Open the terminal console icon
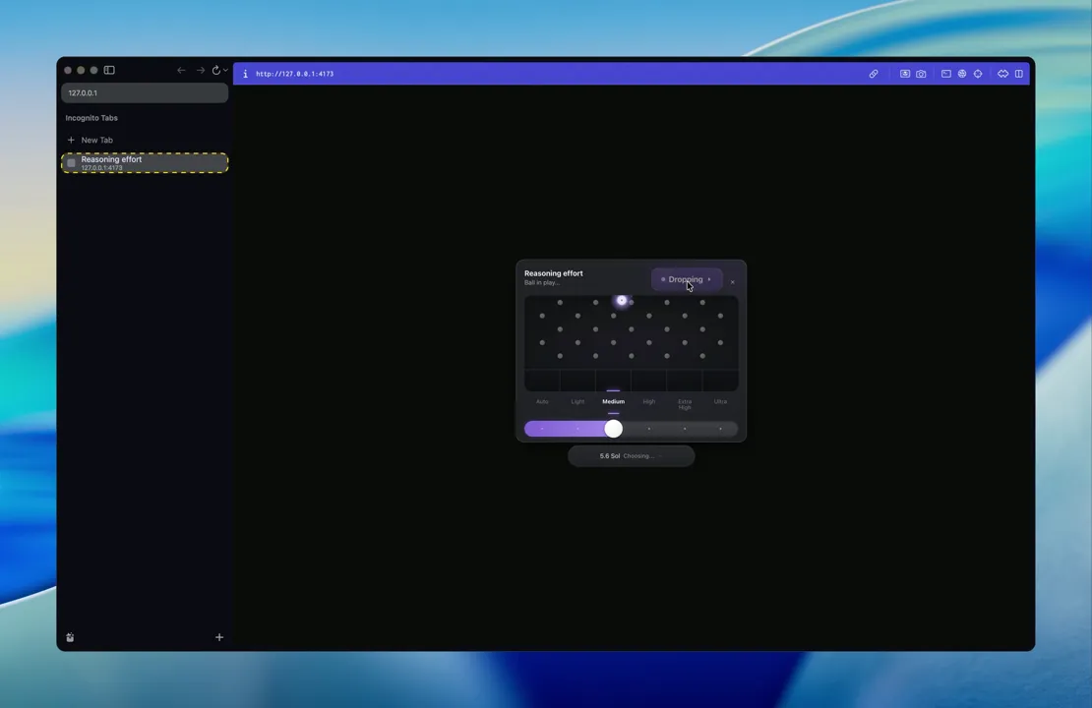 [x=945, y=74]
